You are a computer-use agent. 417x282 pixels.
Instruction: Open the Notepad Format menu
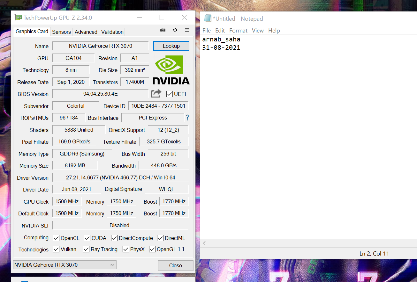238,31
